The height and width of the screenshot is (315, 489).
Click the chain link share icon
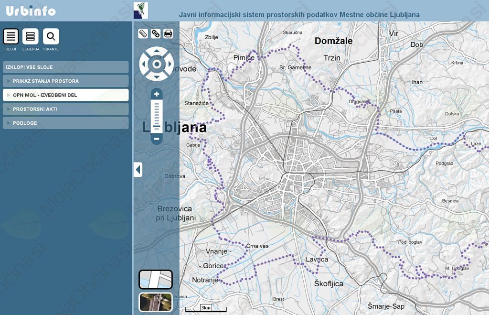(x=155, y=33)
